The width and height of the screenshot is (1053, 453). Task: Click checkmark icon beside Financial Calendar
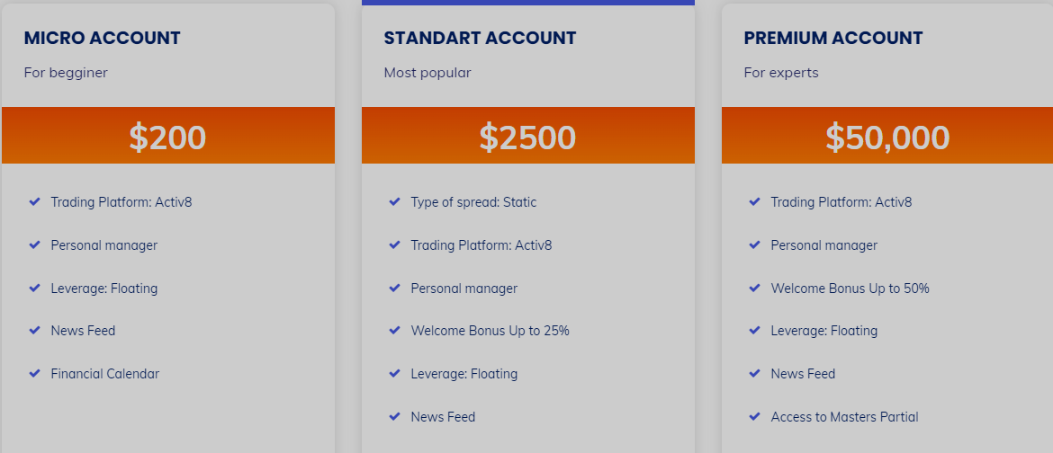[x=35, y=373]
